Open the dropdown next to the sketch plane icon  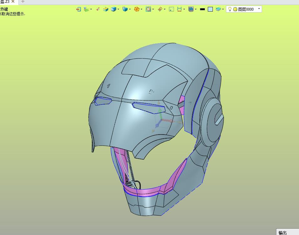(91, 9)
